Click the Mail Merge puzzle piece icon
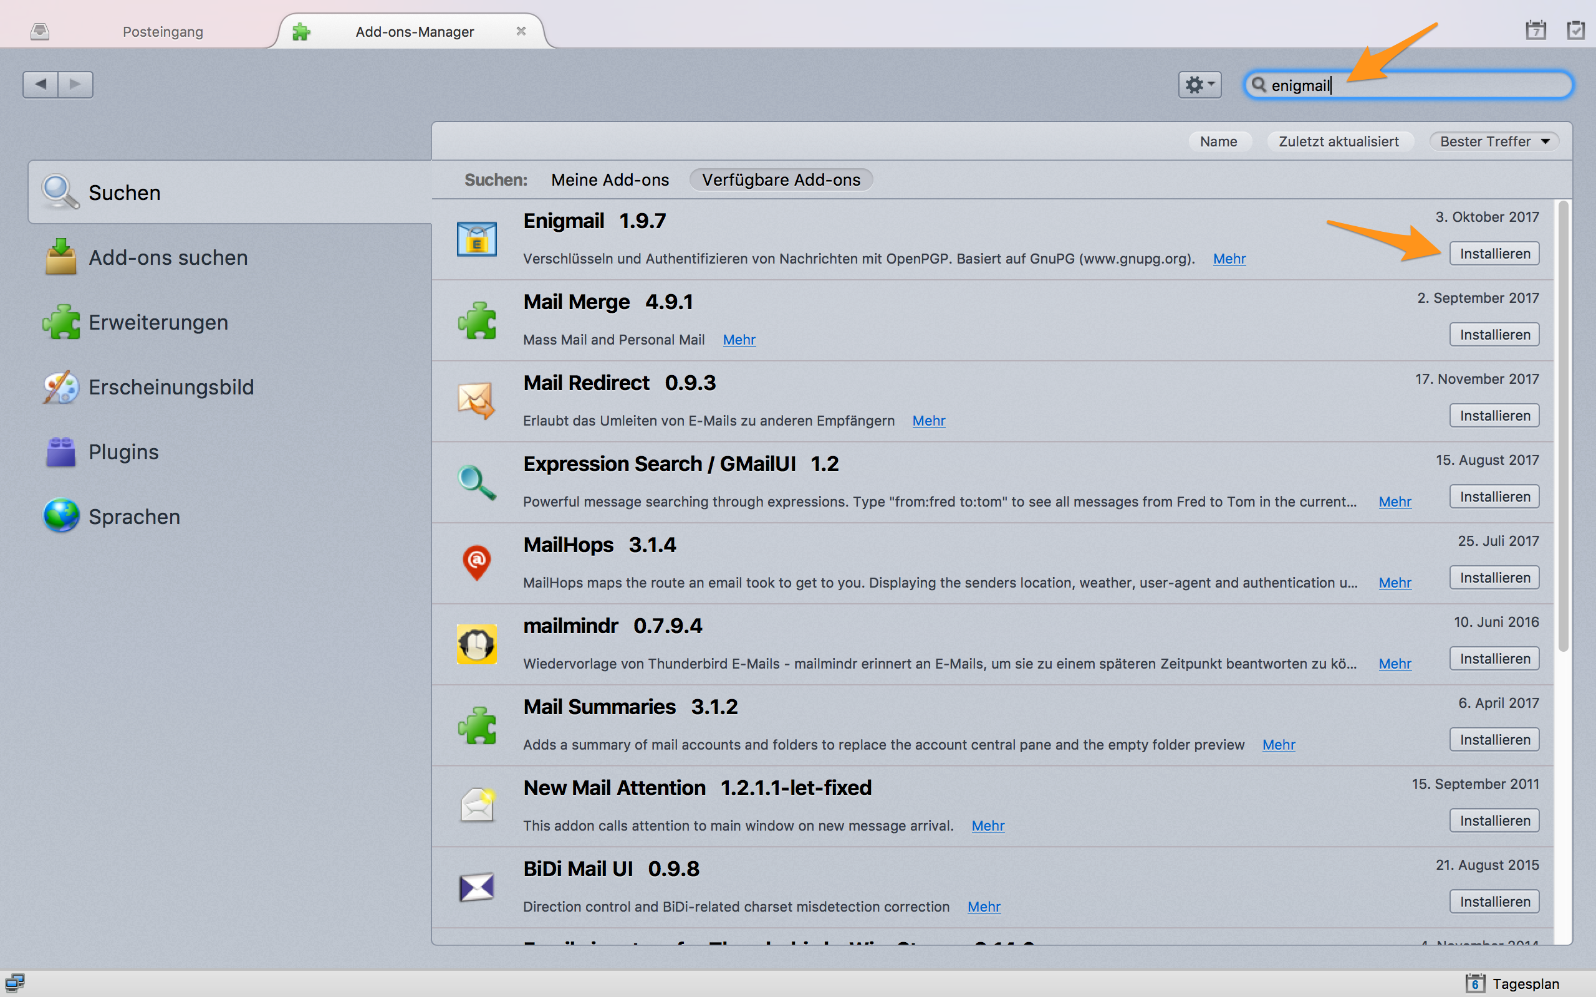This screenshot has height=997, width=1596. [x=477, y=320]
